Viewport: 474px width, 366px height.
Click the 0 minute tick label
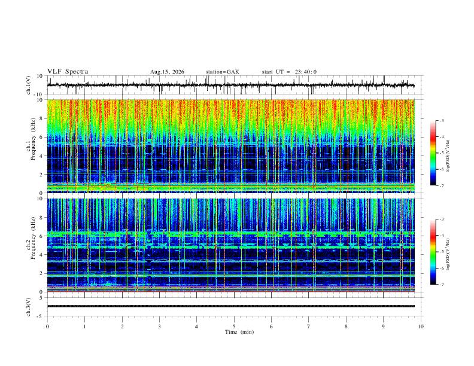click(x=47, y=327)
